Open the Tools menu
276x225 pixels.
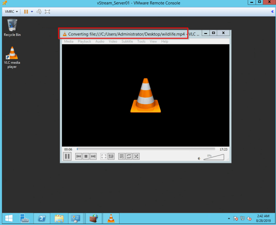(x=141, y=41)
